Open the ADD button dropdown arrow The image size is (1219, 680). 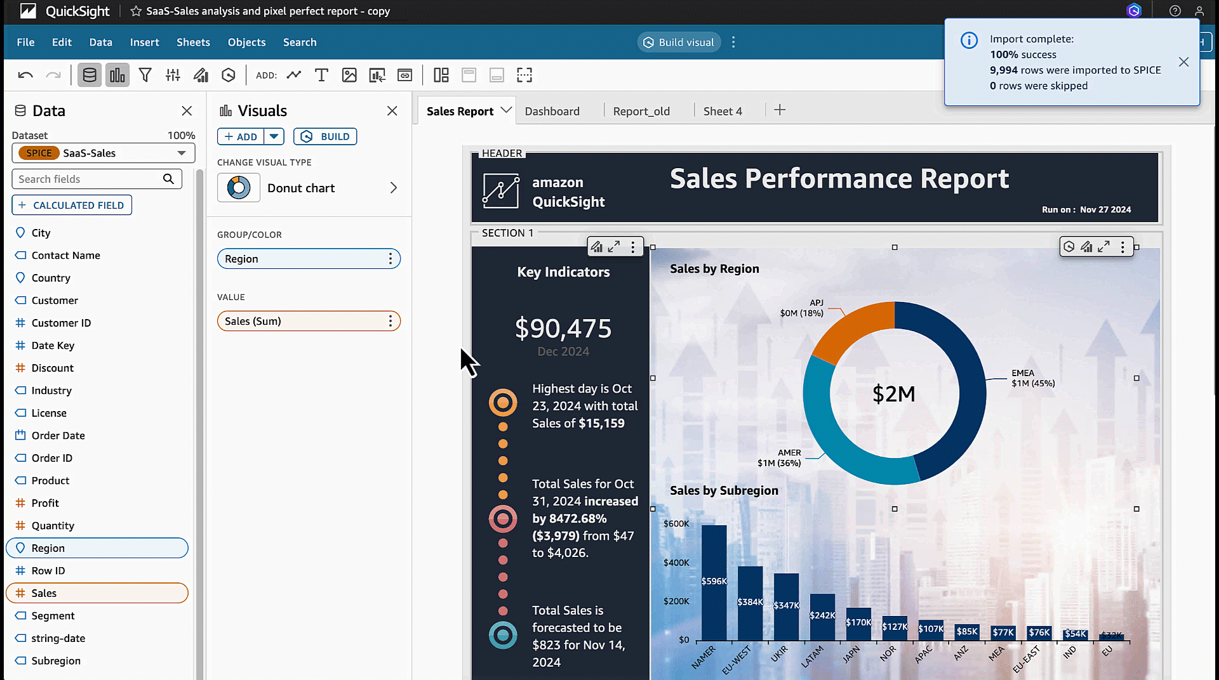(274, 136)
